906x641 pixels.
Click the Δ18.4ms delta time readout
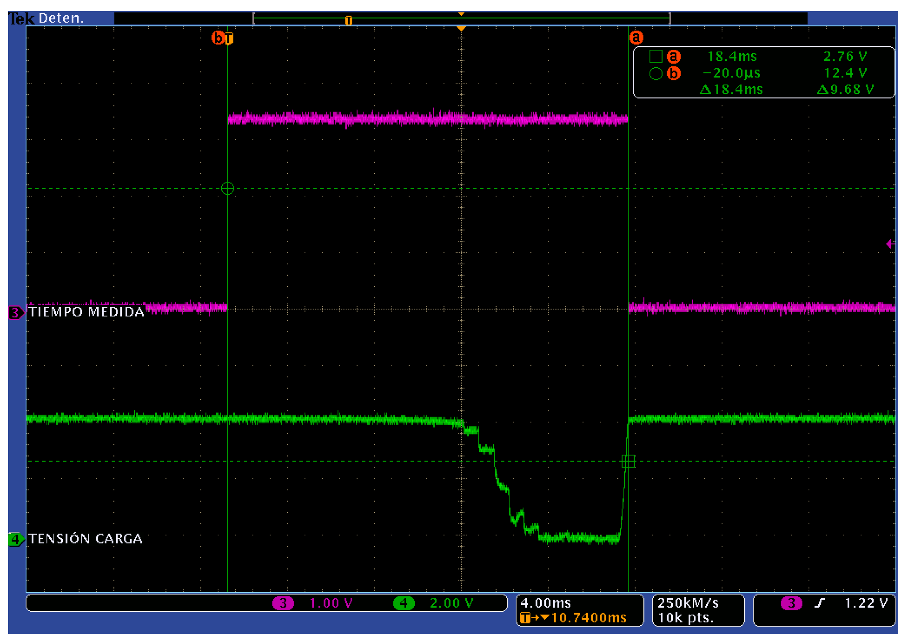[x=731, y=90]
